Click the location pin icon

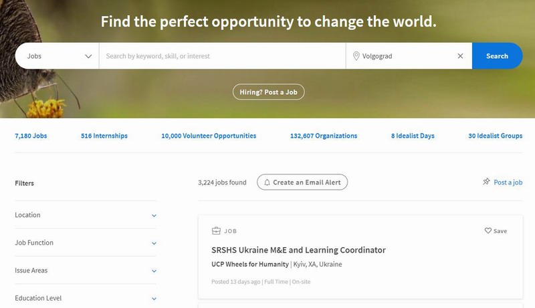(356, 56)
